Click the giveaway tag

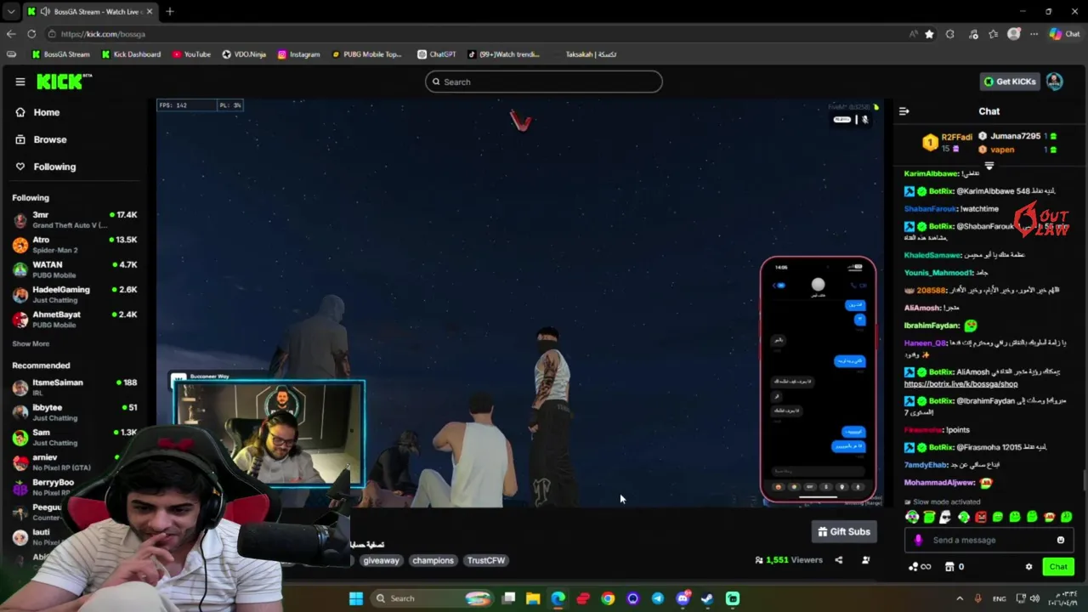tap(381, 560)
